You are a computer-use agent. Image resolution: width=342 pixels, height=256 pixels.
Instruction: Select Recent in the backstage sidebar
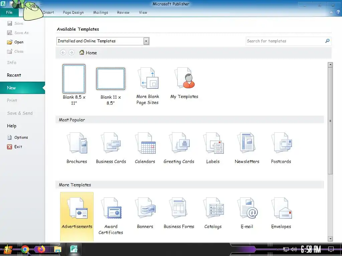pos(14,75)
